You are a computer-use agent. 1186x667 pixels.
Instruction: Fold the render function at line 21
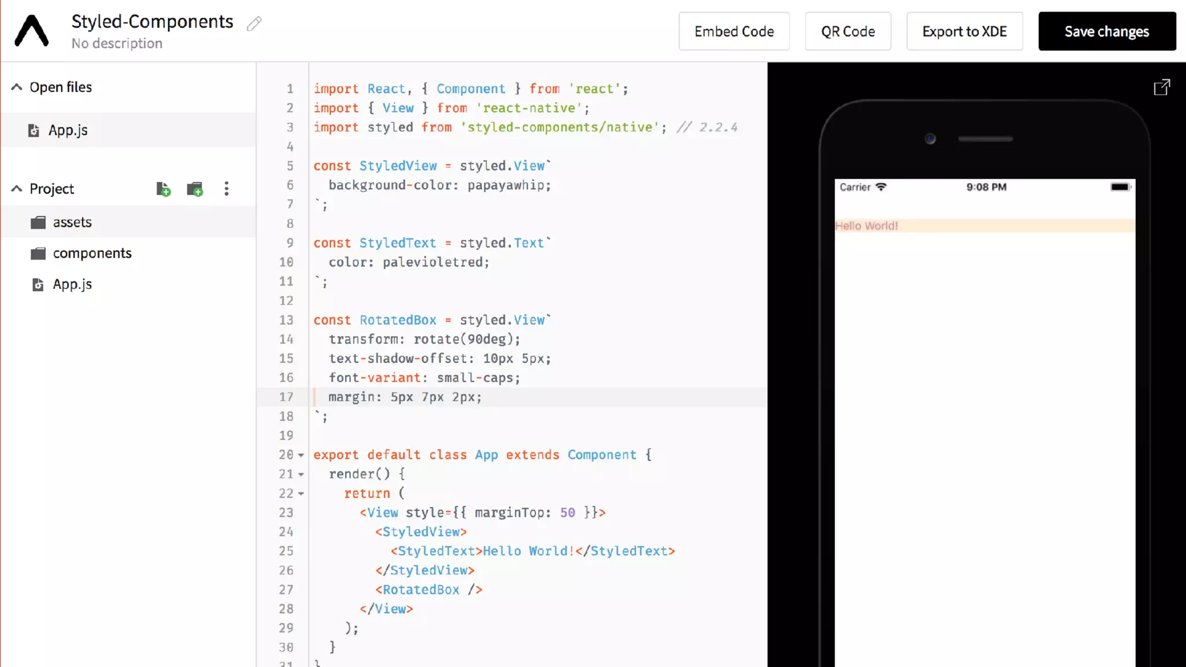tap(301, 475)
